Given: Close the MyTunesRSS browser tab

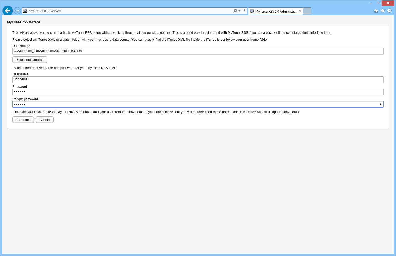Looking at the screenshot, I should [x=300, y=11].
